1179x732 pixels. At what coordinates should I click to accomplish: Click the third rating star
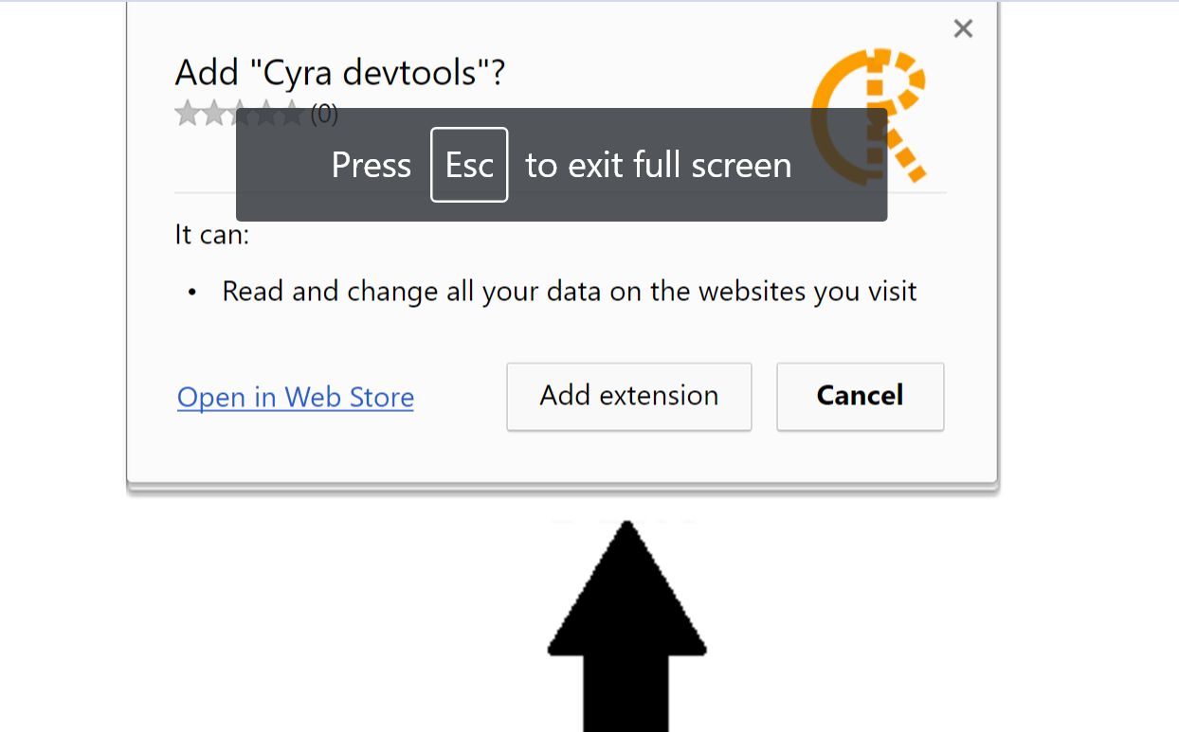[x=241, y=103]
